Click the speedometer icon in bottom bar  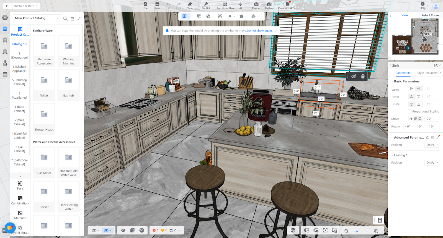142,230
